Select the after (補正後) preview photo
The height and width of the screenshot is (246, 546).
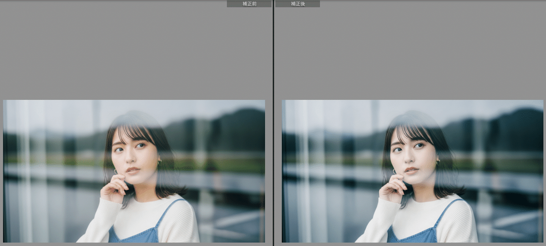[412, 171]
